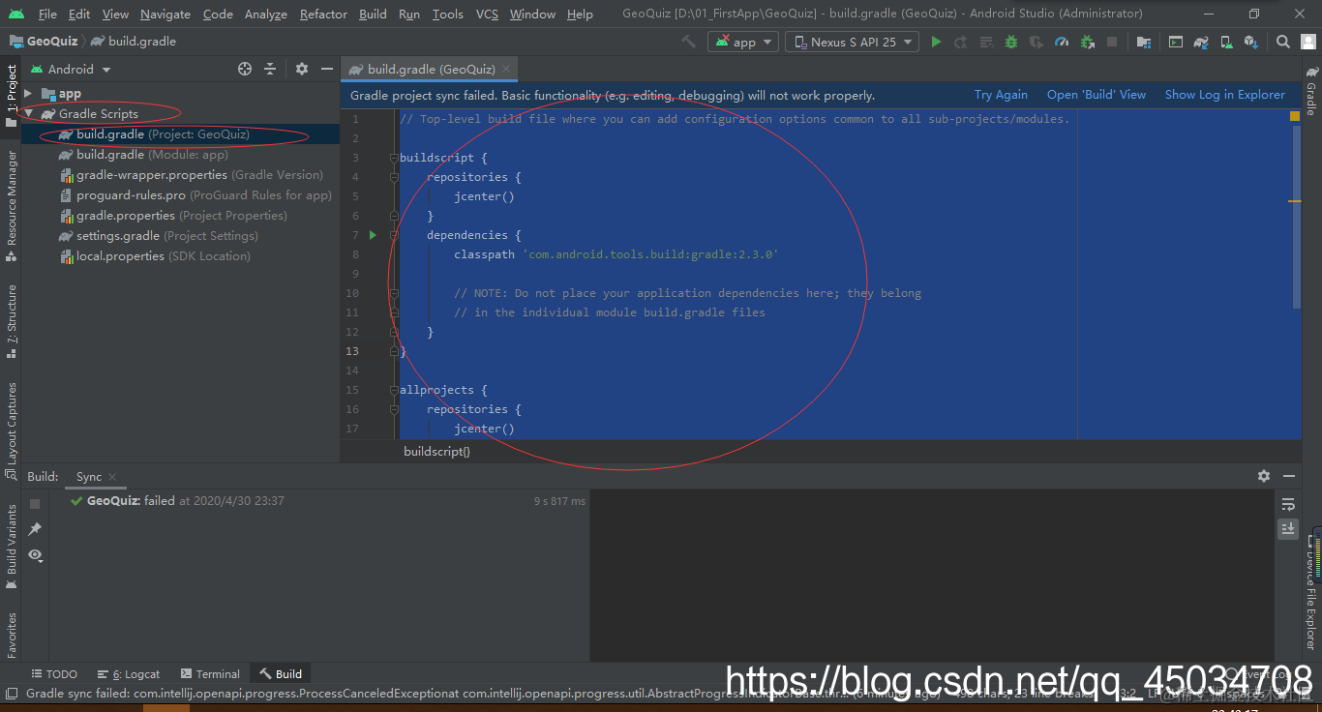1322x712 pixels.
Task: Toggle the 7: Structure side tab
Action: 11,322
